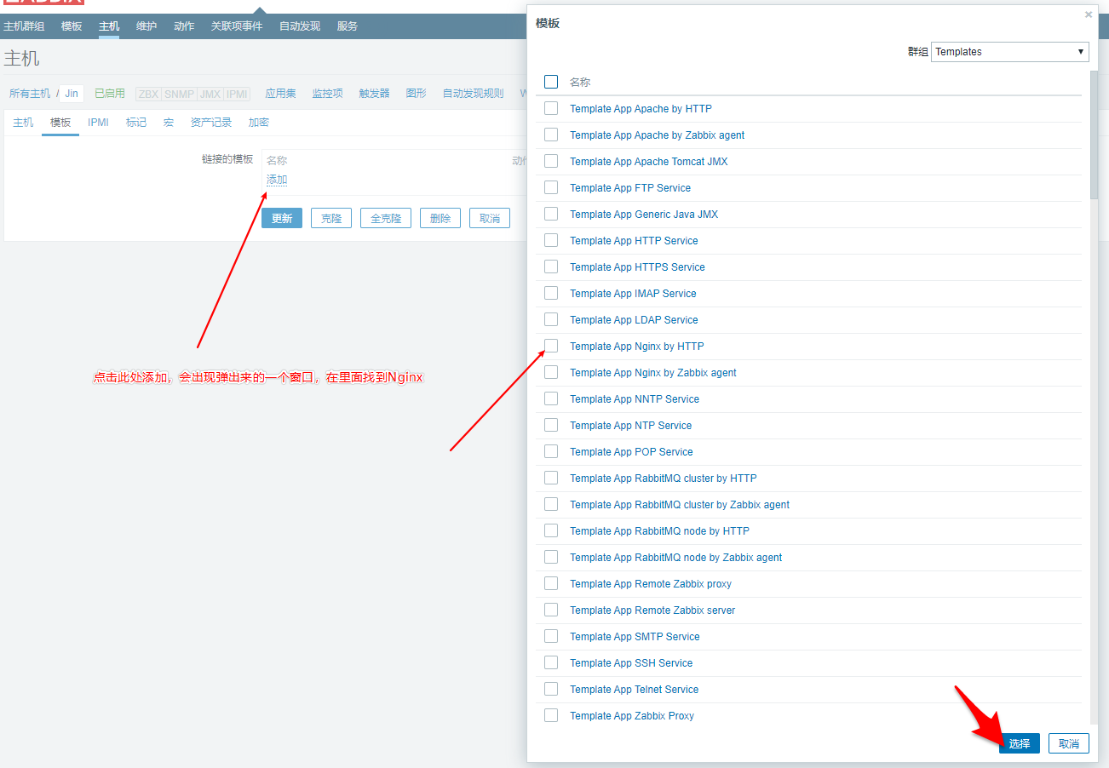Open the 加密 tab

click(x=259, y=123)
